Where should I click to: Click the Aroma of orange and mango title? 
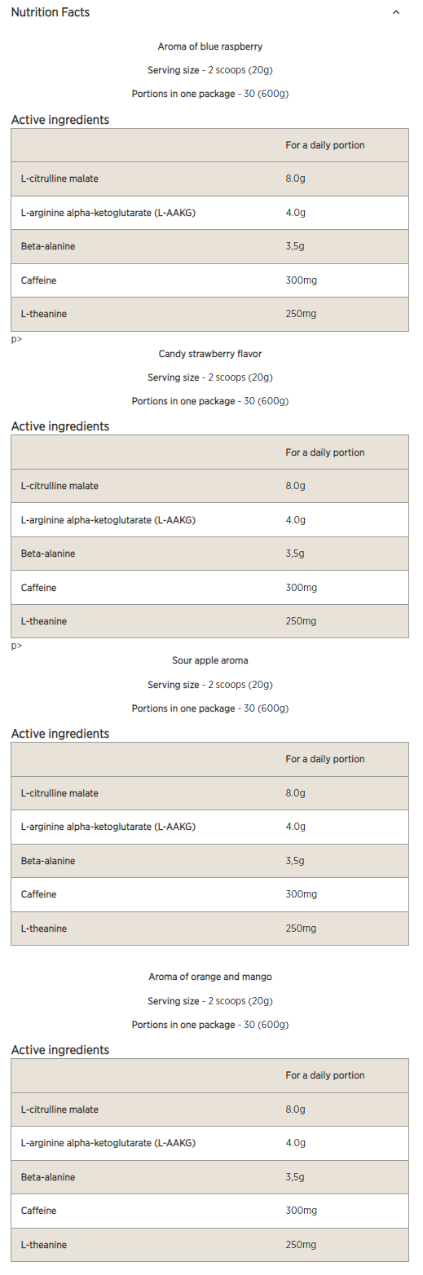(210, 977)
